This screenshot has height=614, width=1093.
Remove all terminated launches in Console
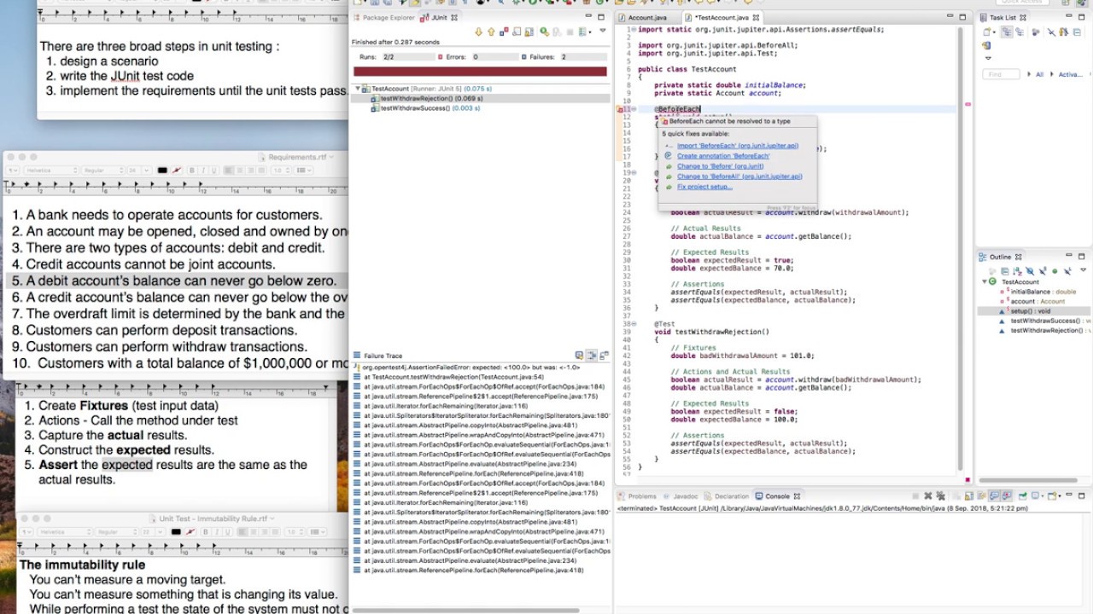tap(941, 495)
